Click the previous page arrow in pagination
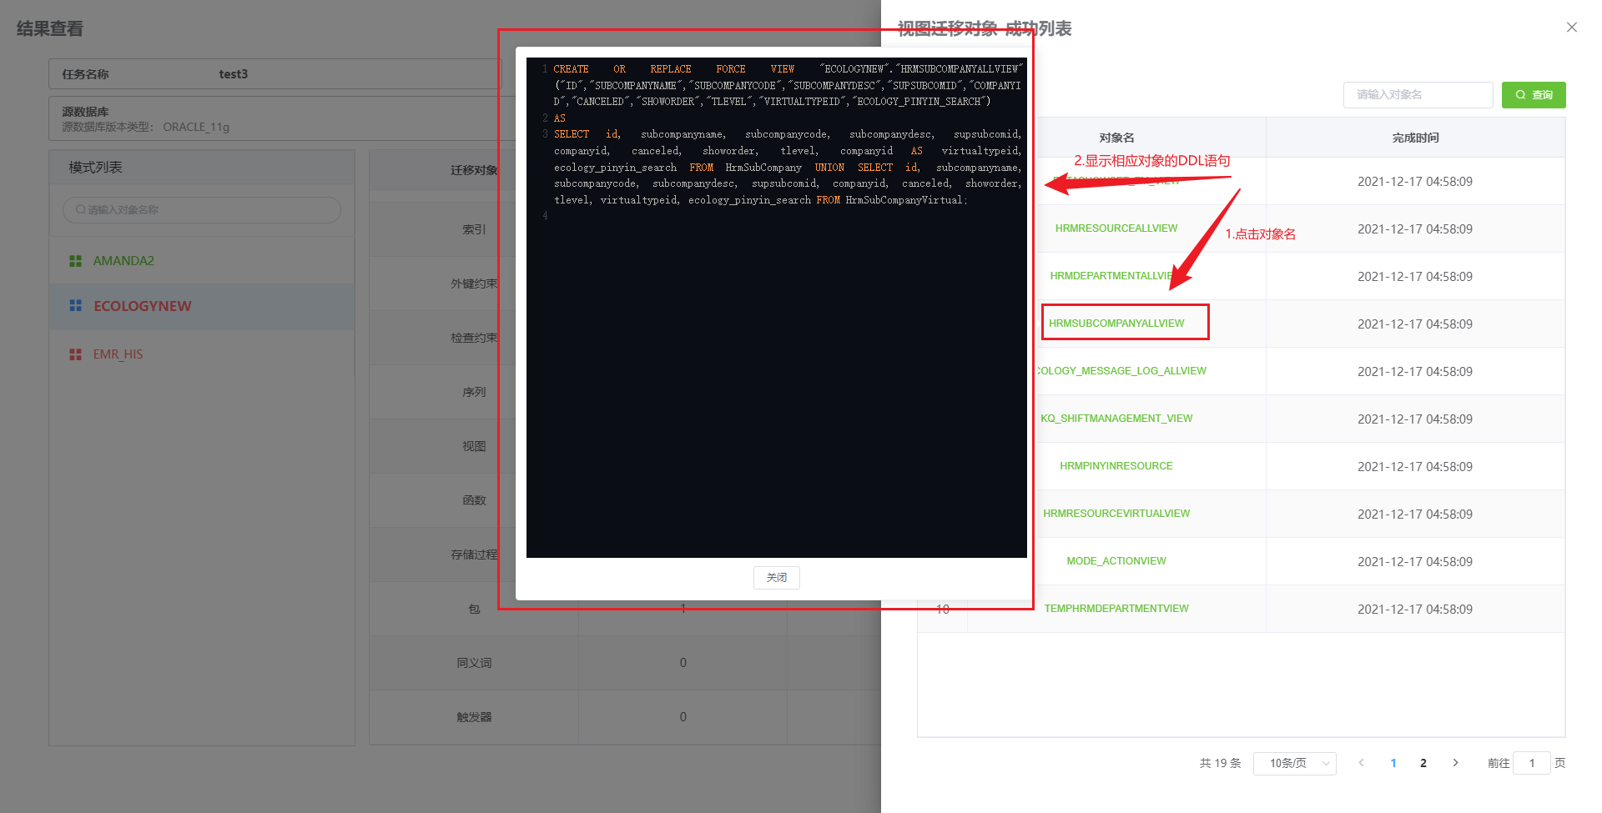Image resolution: width=1602 pixels, height=813 pixels. 1361,762
